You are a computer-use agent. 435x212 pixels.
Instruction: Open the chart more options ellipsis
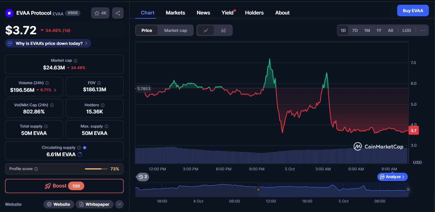pyautogui.click(x=423, y=30)
